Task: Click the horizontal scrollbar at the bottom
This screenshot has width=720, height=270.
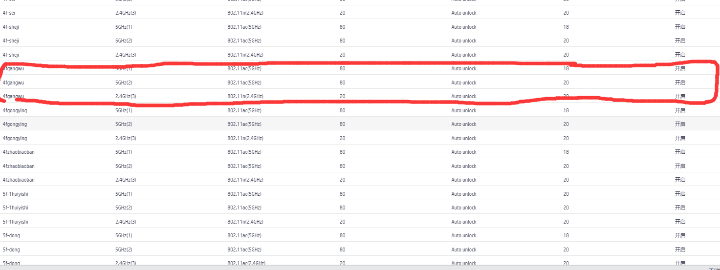Action: (x=342, y=267)
